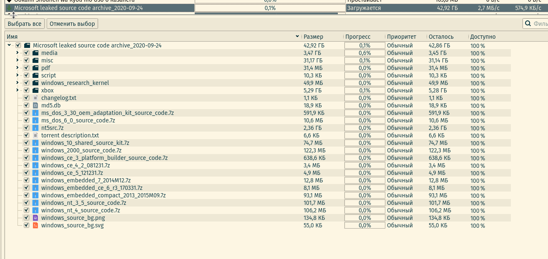Click the xbox folder icon
Screen dimensions: 548x259
pos(35,90)
